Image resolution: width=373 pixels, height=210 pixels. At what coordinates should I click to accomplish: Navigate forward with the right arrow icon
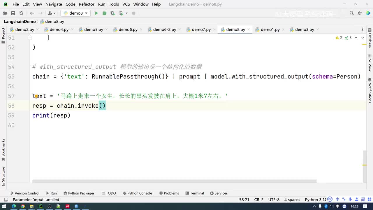click(41, 13)
